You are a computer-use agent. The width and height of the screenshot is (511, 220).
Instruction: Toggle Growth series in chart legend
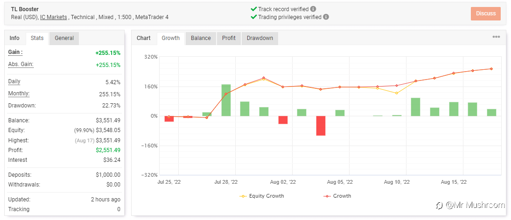(x=337, y=196)
